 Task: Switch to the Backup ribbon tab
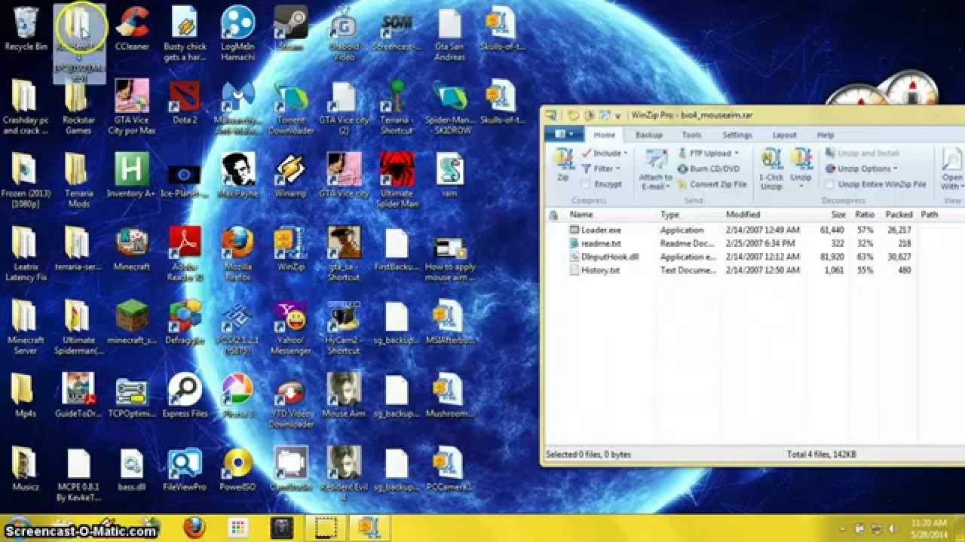pos(648,135)
